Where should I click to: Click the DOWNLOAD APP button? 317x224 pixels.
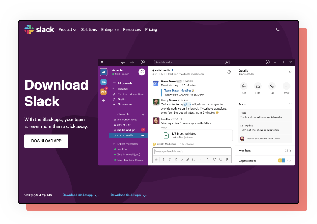(x=46, y=141)
